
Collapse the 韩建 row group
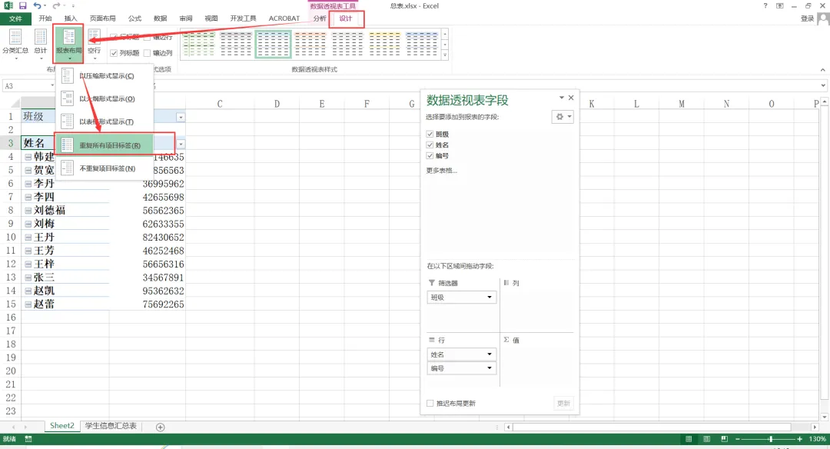click(28, 157)
